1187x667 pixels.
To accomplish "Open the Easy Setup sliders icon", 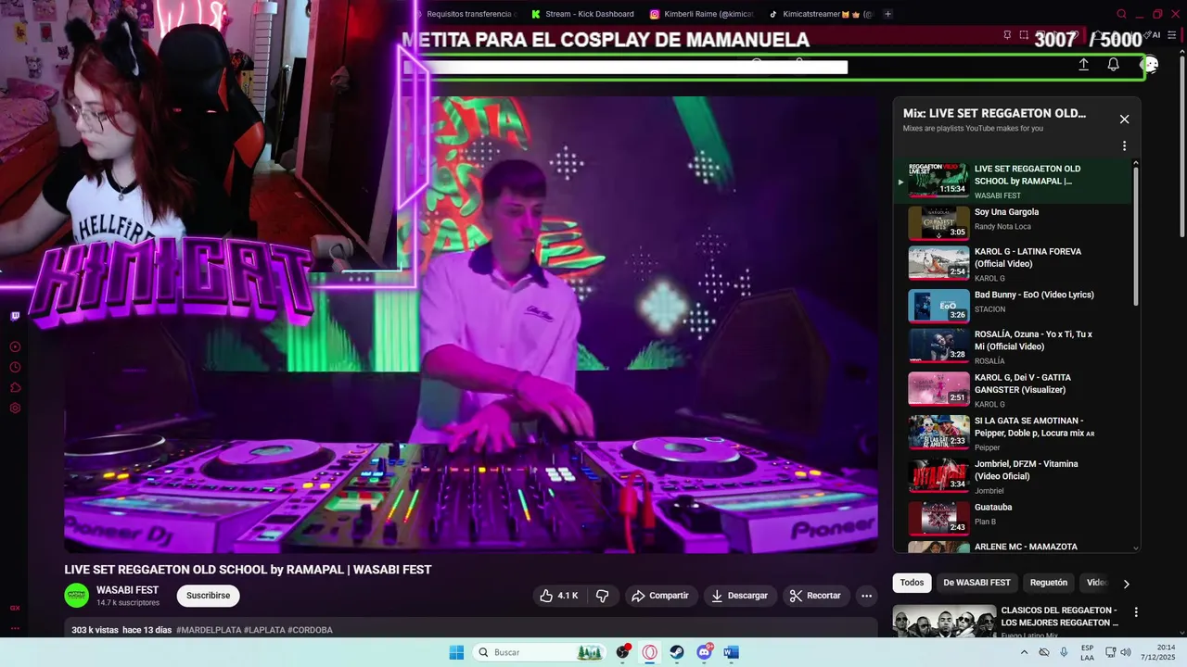I will click(1172, 35).
